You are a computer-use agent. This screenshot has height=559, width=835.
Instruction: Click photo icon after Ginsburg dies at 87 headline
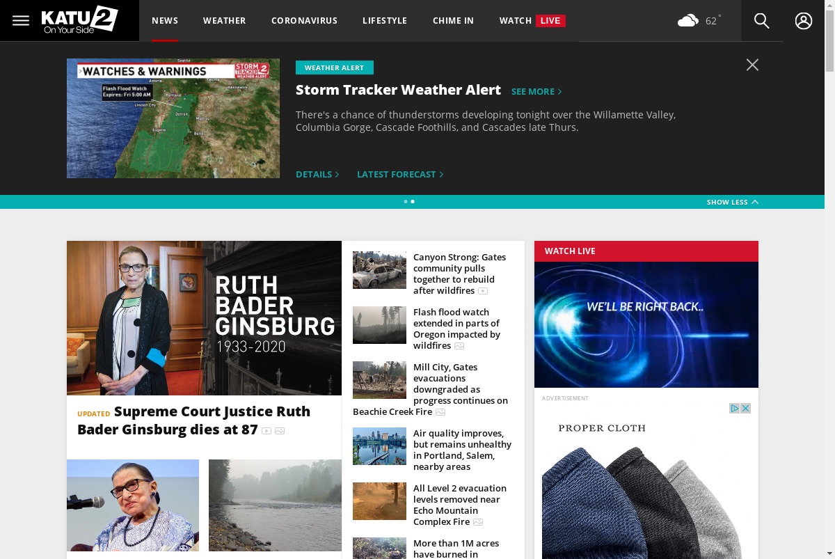(x=280, y=431)
